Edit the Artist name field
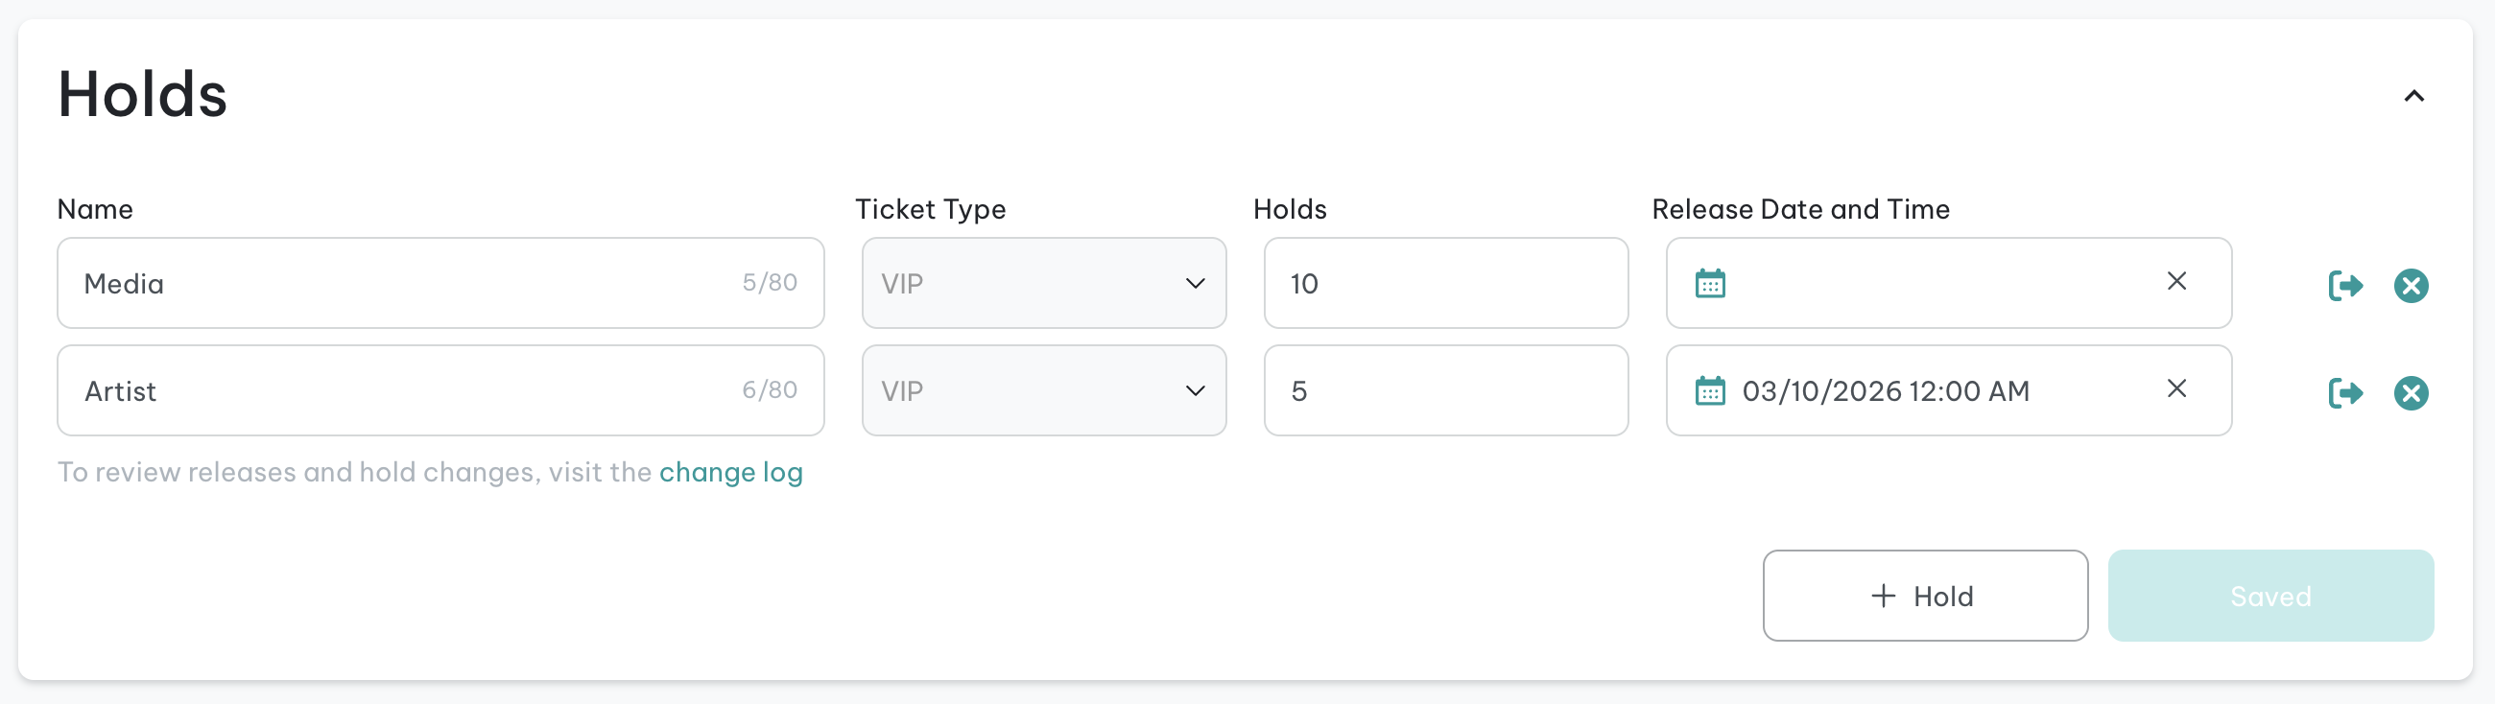The height and width of the screenshot is (704, 2495). (x=440, y=391)
